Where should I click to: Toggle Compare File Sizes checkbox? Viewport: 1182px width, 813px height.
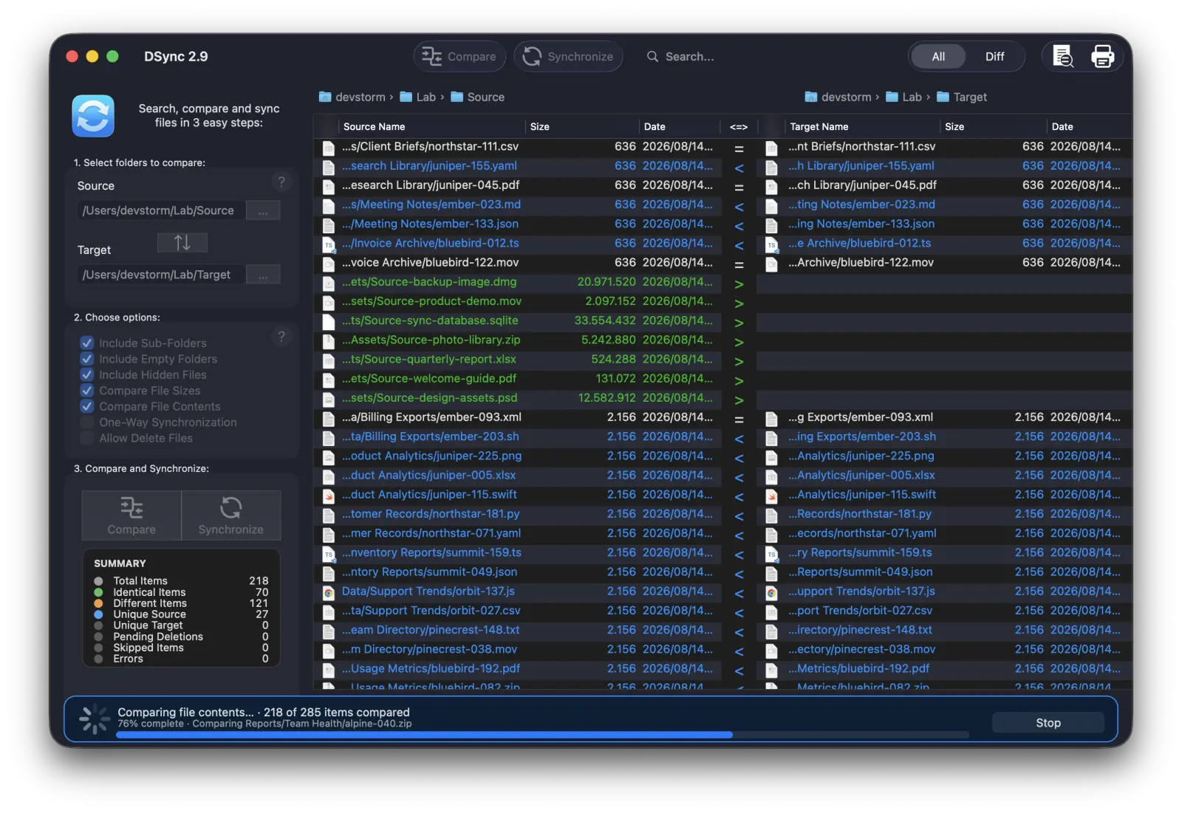coord(87,391)
